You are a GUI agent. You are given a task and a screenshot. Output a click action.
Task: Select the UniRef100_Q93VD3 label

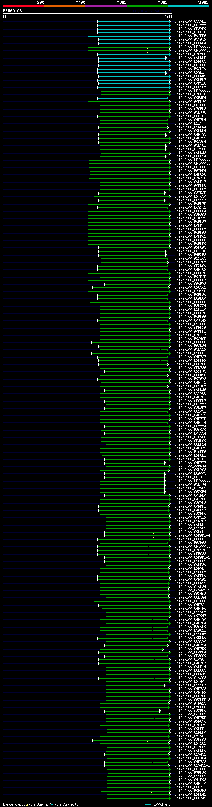[x=190, y=528]
